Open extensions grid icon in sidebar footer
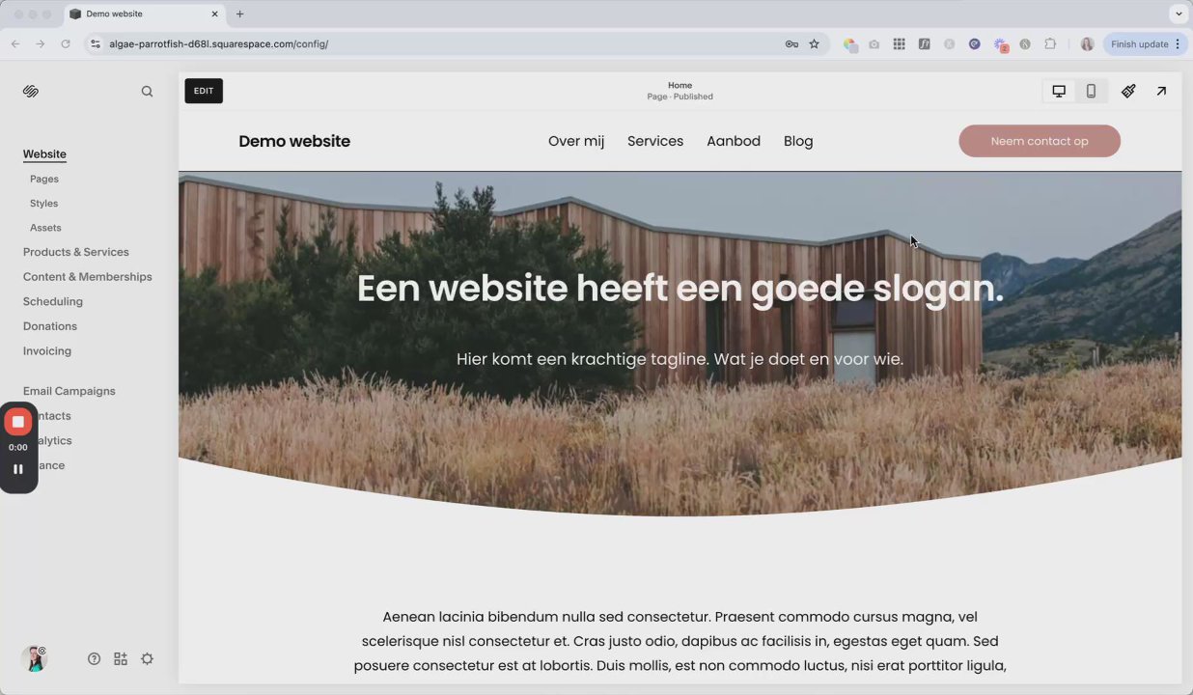This screenshot has height=695, width=1193. click(121, 659)
